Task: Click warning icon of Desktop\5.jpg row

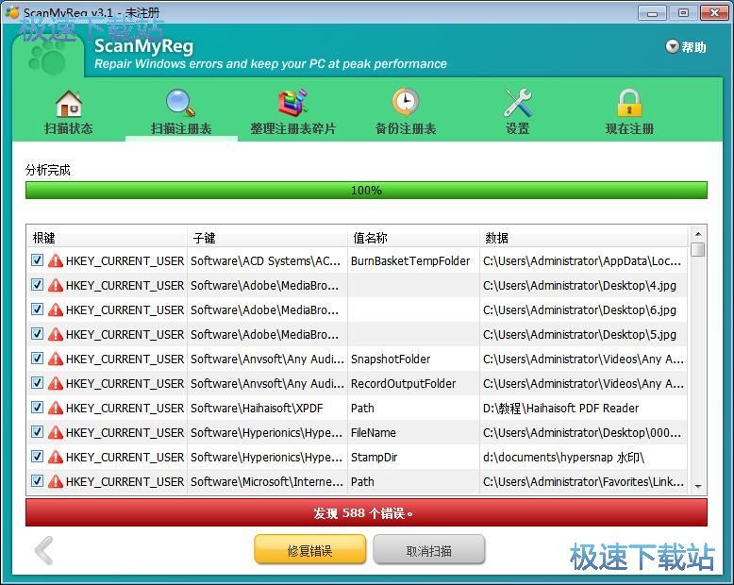Action: pos(56,334)
